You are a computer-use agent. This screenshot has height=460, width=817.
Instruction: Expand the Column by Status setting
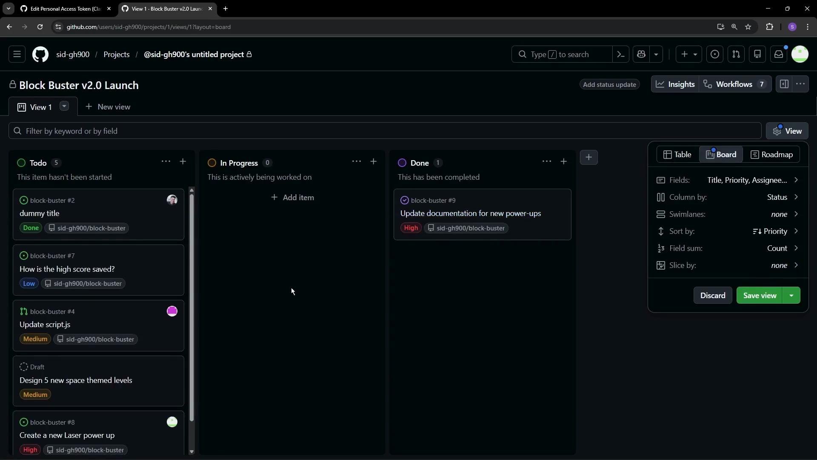[x=728, y=197]
